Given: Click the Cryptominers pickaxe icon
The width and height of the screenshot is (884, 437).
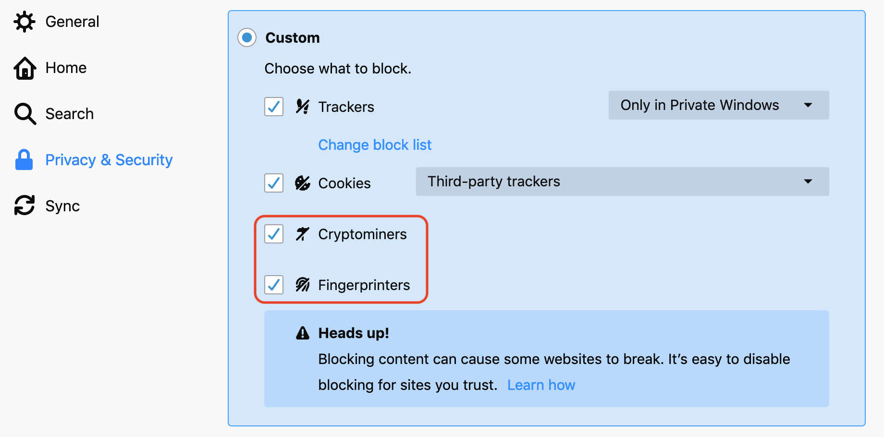Looking at the screenshot, I should click(x=302, y=234).
